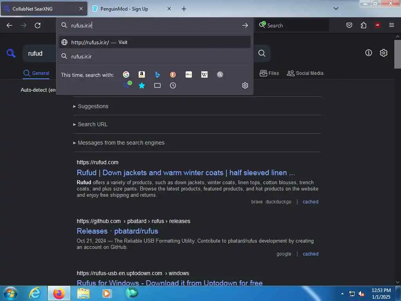This screenshot has width=401, height=301.
Task: Open the SearXNG about info icon
Action: click(x=368, y=53)
